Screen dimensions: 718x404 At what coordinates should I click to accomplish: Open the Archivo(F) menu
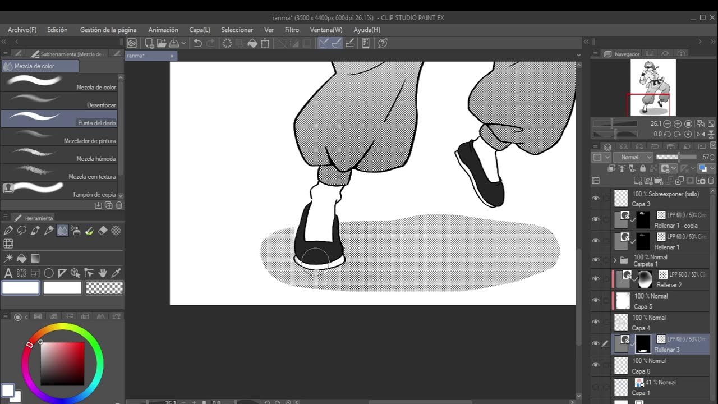click(22, 30)
